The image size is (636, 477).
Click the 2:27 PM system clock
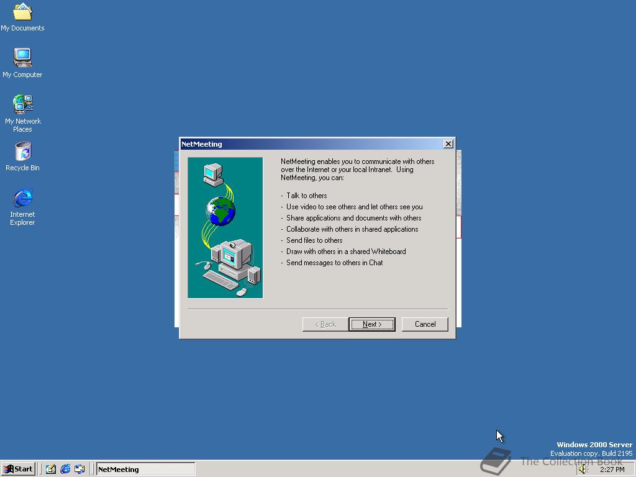tap(612, 470)
